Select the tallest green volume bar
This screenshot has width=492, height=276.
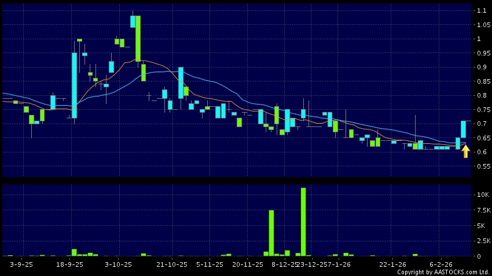pyautogui.click(x=303, y=222)
